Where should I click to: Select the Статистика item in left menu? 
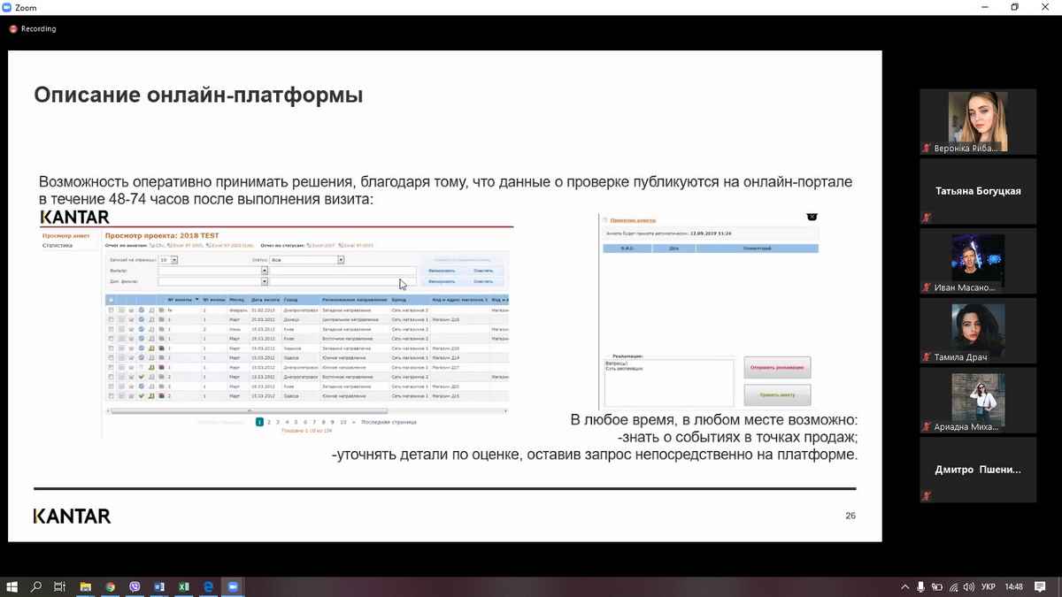coord(58,246)
